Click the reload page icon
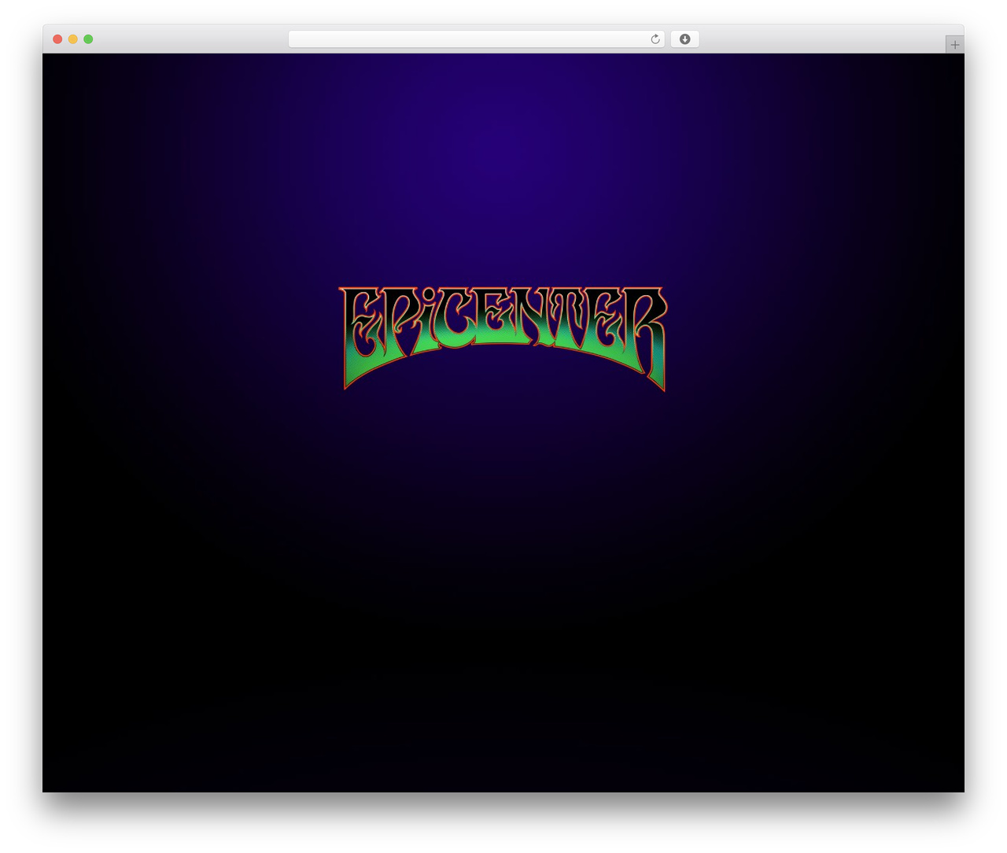This screenshot has height=853, width=1007. point(655,39)
